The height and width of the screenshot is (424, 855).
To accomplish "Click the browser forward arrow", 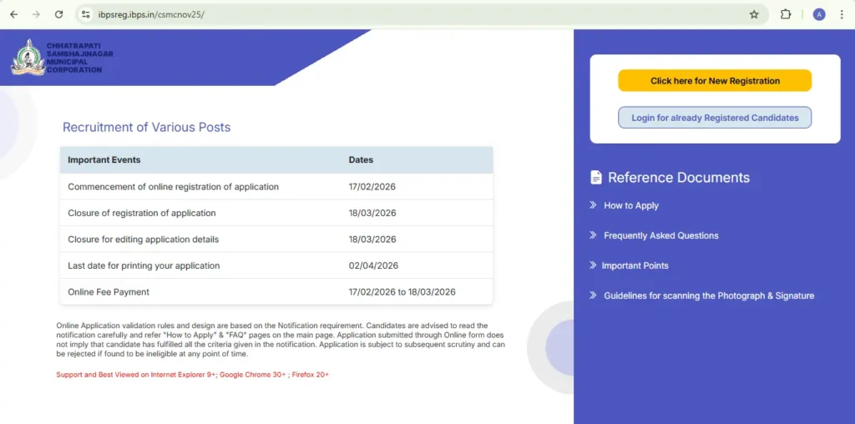I will (x=36, y=14).
